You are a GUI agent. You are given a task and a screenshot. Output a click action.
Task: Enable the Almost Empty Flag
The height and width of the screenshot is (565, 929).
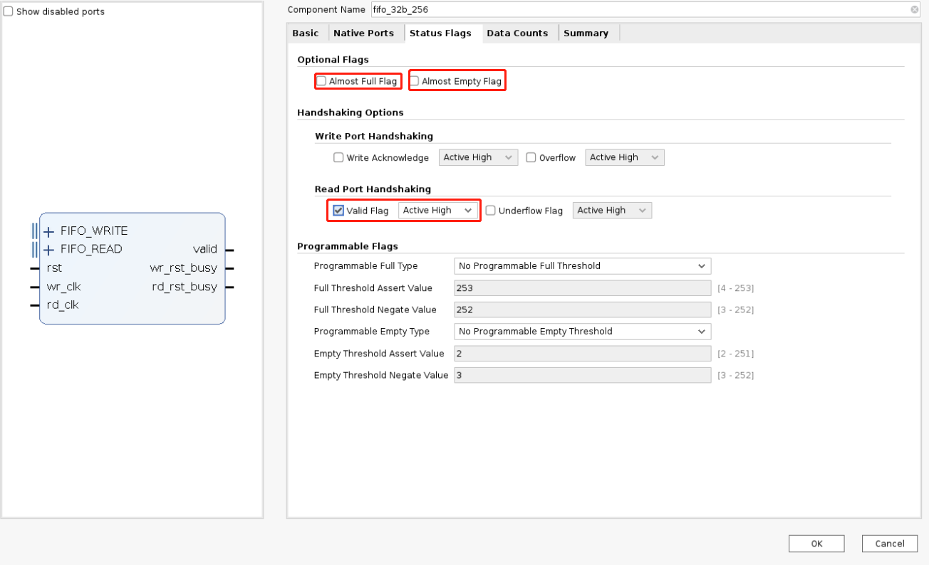(415, 80)
